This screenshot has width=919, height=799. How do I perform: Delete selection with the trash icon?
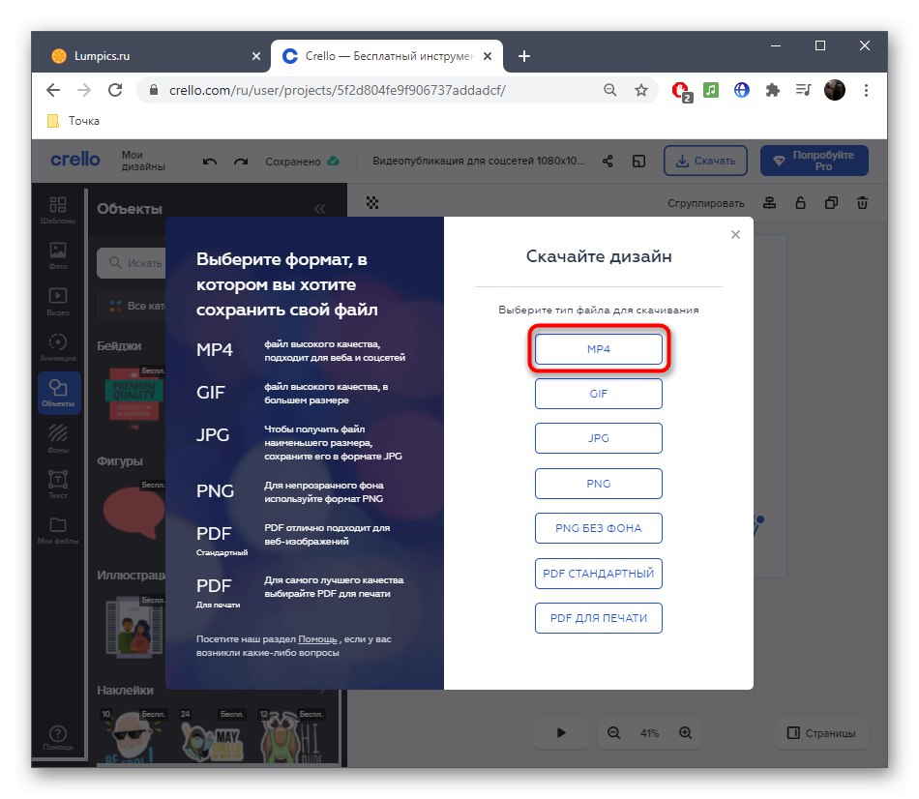[862, 203]
